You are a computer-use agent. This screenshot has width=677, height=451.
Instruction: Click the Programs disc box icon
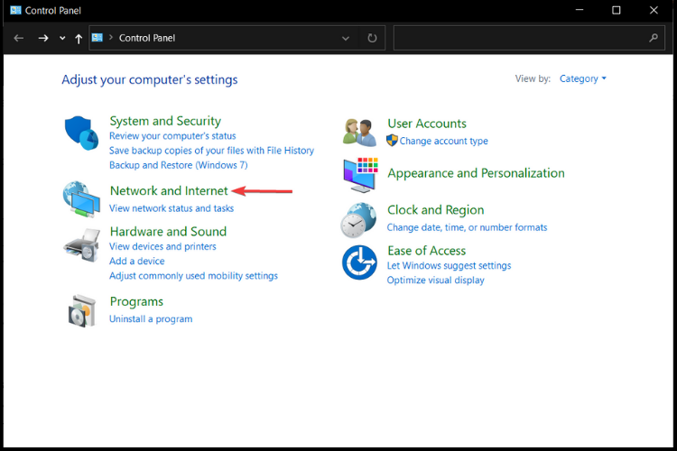[x=81, y=310]
